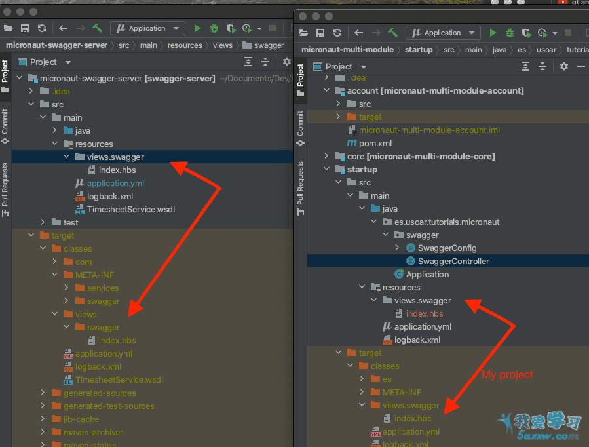Expand SwaggerConfig class node
The width and height of the screenshot is (589, 447).
[x=398, y=248]
